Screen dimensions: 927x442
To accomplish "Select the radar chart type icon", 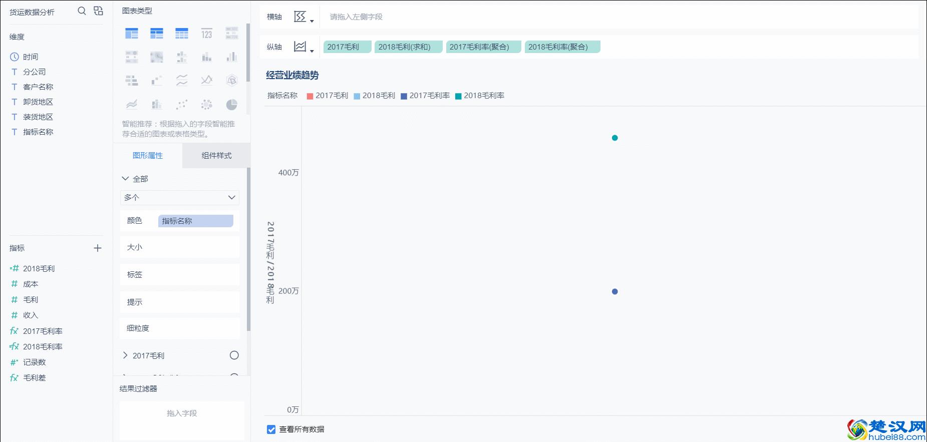I will click(x=231, y=80).
